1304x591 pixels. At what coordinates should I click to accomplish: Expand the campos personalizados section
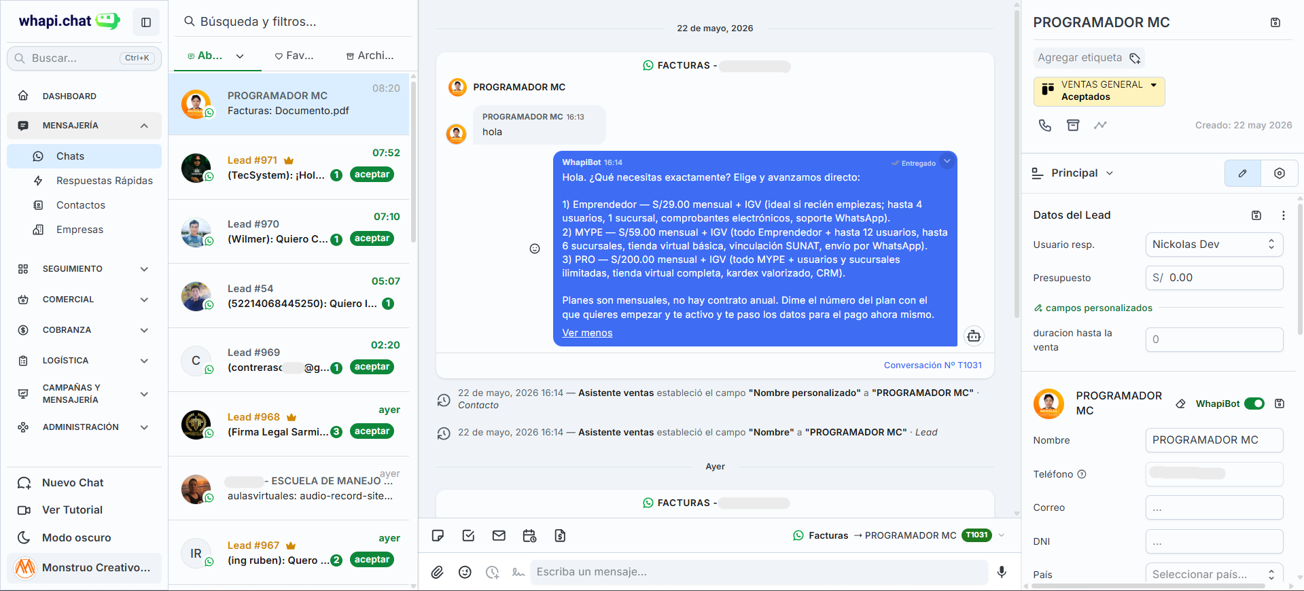click(x=1093, y=308)
